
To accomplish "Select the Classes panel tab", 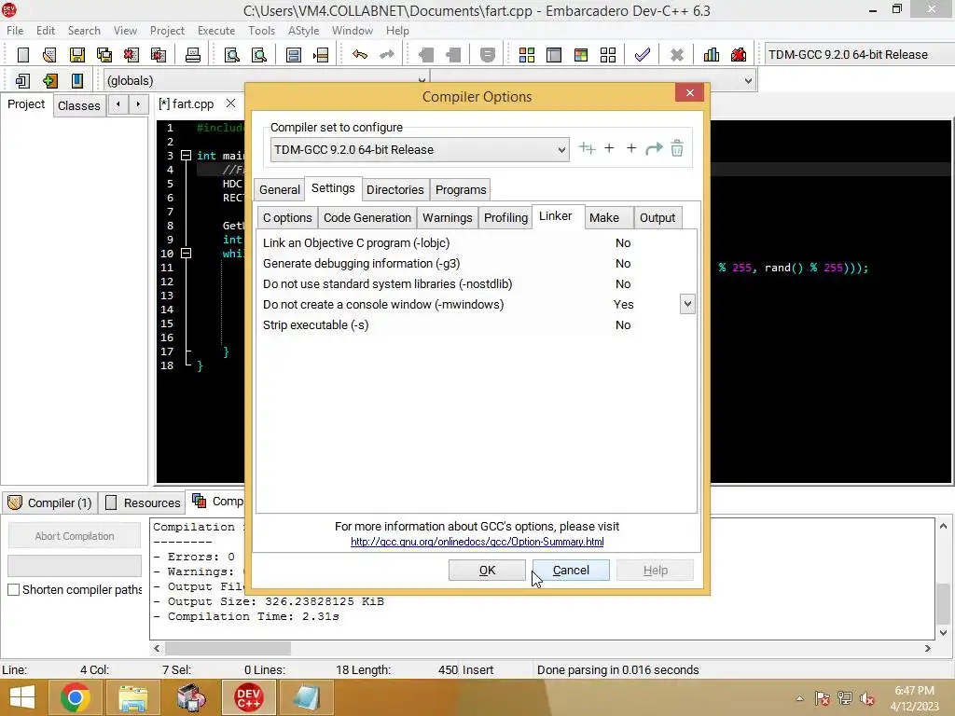I will 79,106.
